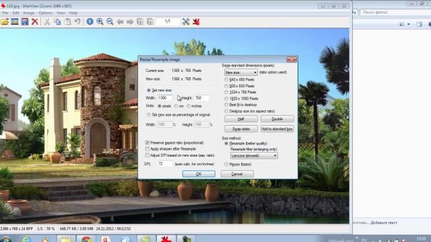
Task: Click the search field in the right window
Action: tap(396, 12)
